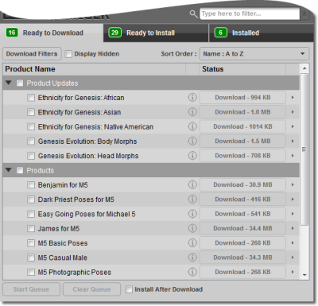The height and width of the screenshot is (306, 318).
Task: Download Ethnicity African, 994 KB
Action: tap(242, 98)
